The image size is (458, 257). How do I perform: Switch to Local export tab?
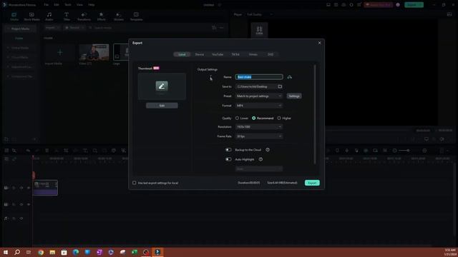[182, 54]
